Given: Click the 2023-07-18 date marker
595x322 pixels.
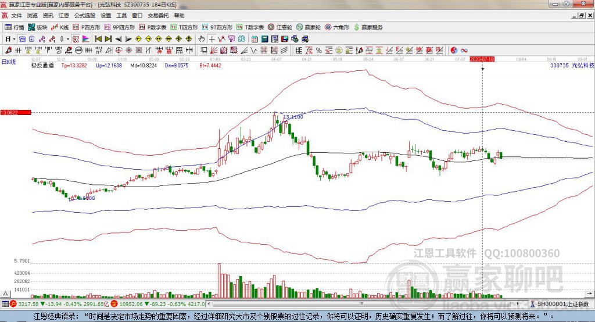Looking at the screenshot, I should click(x=482, y=59).
